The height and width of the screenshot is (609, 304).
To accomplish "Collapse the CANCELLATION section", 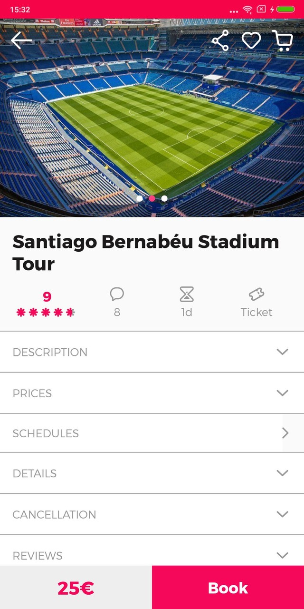I will coord(152,514).
